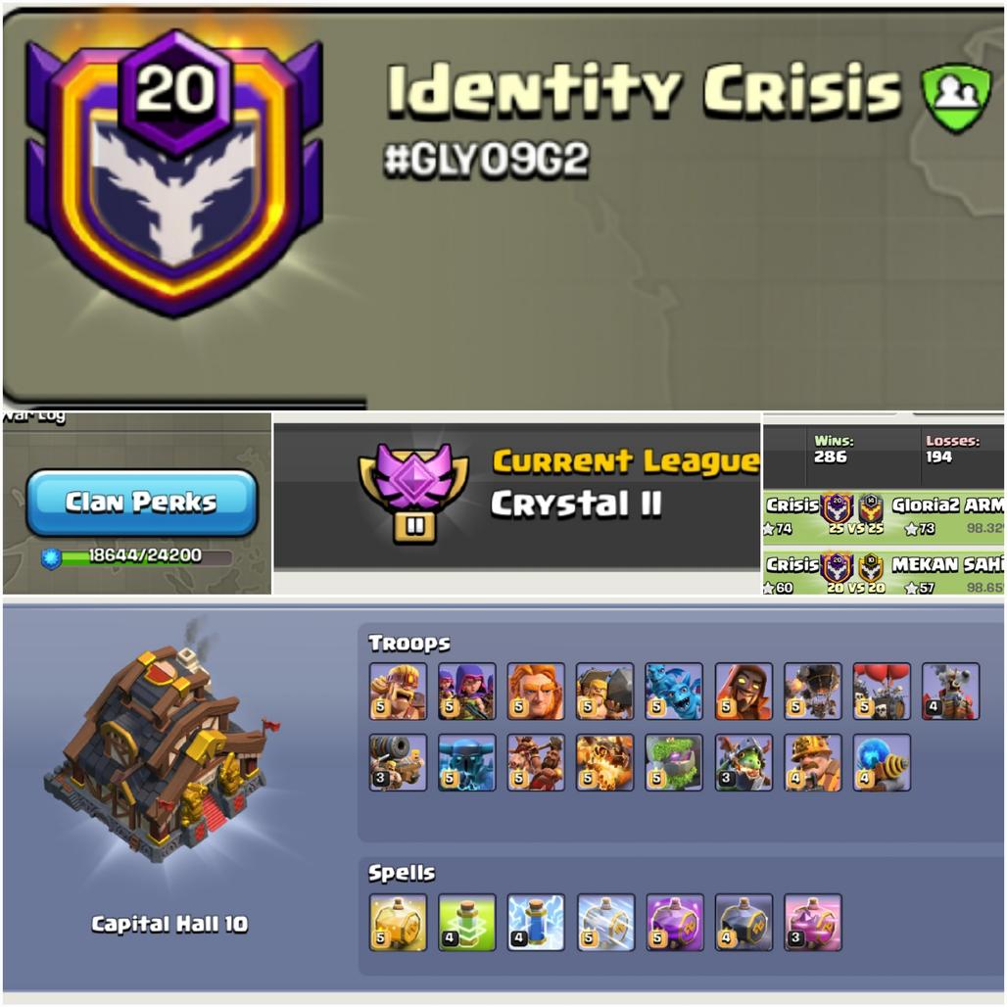The image size is (1007, 1007).
Task: Select the Super Barbarian troop icon
Action: pyautogui.click(x=398, y=691)
